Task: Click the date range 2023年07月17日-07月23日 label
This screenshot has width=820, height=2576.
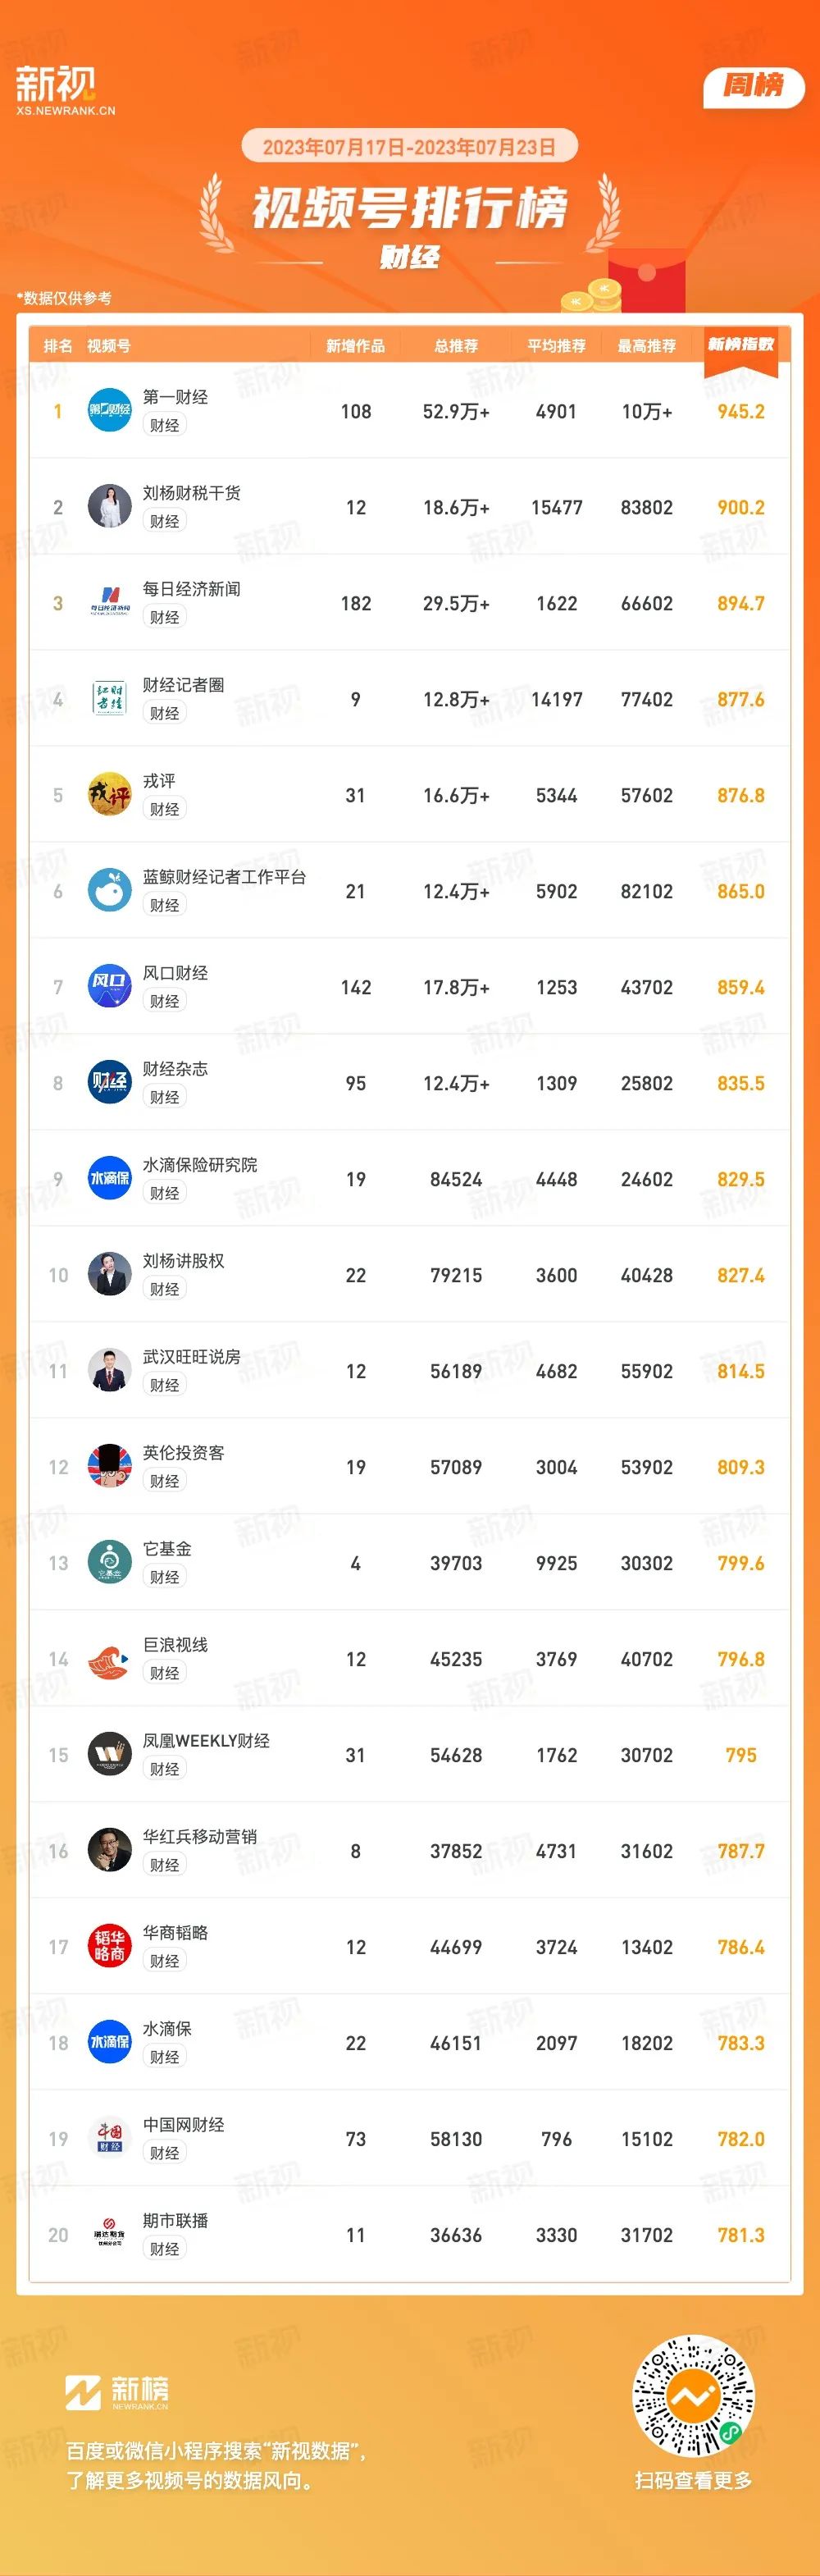Action: 410,147
